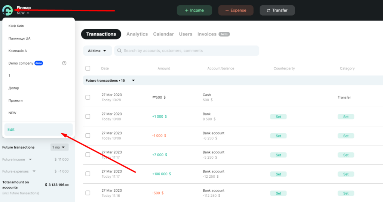Check the +7 000 $ transaction row
Image resolution: width=383 pixels, height=202 pixels.
click(88, 155)
